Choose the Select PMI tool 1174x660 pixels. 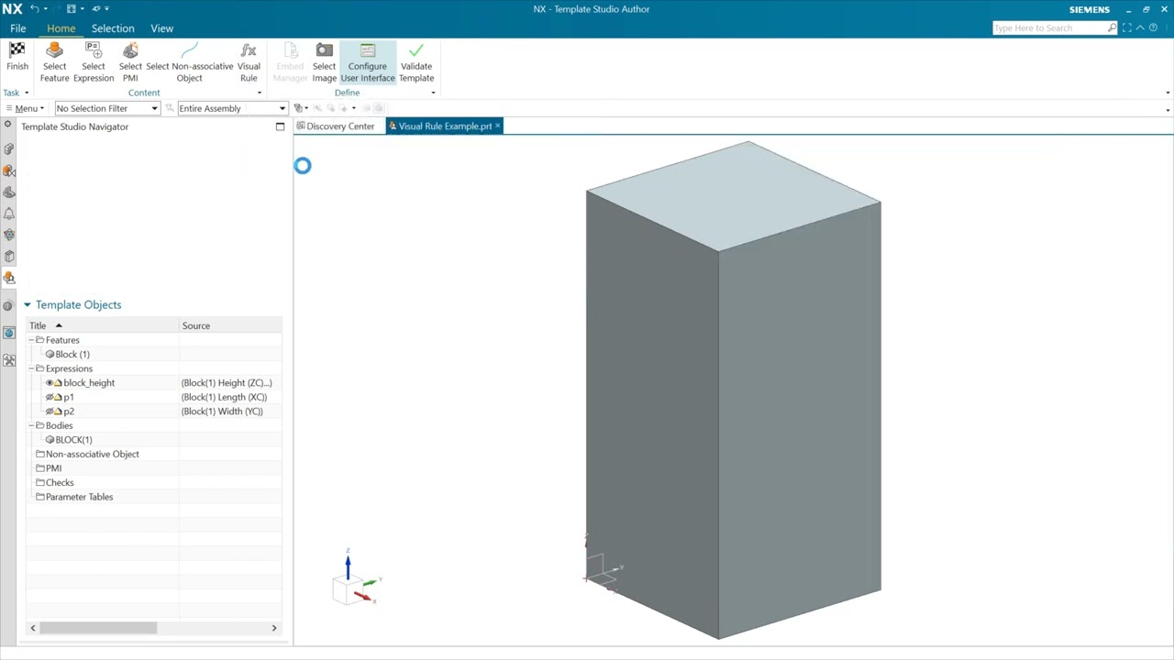tap(130, 62)
